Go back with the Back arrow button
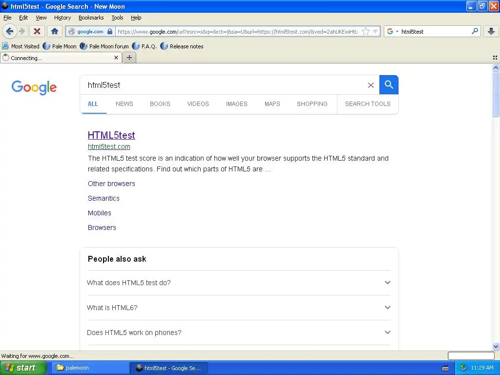The width and height of the screenshot is (500, 375). click(10, 31)
